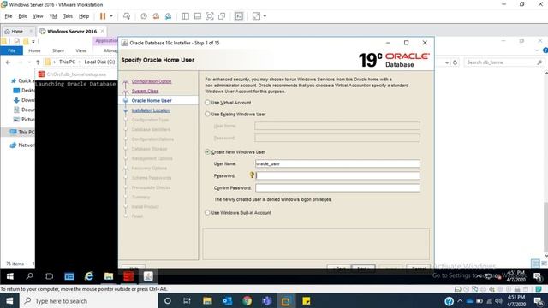Expand the stretch guest display dropdown arrow

click(x=265, y=16)
